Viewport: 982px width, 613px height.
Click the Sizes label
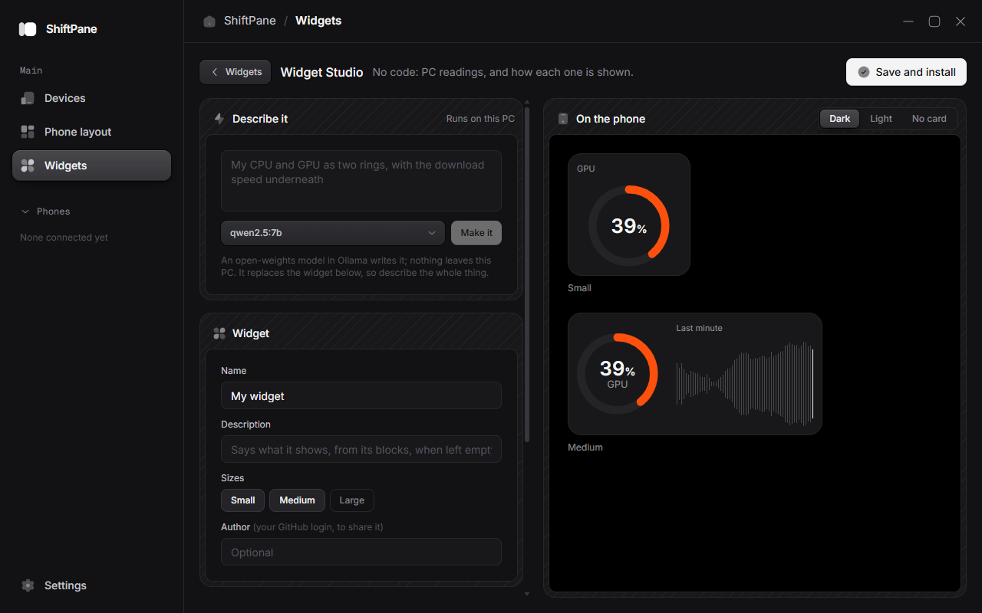[x=232, y=478]
